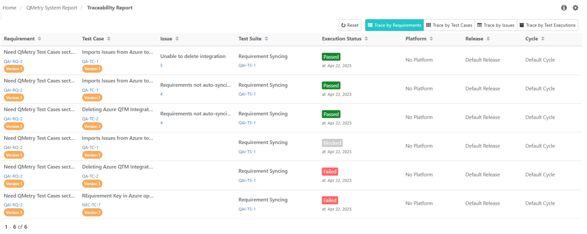Select Trace by Requirements tab
Screen dimensions: 587x234
[394, 25]
